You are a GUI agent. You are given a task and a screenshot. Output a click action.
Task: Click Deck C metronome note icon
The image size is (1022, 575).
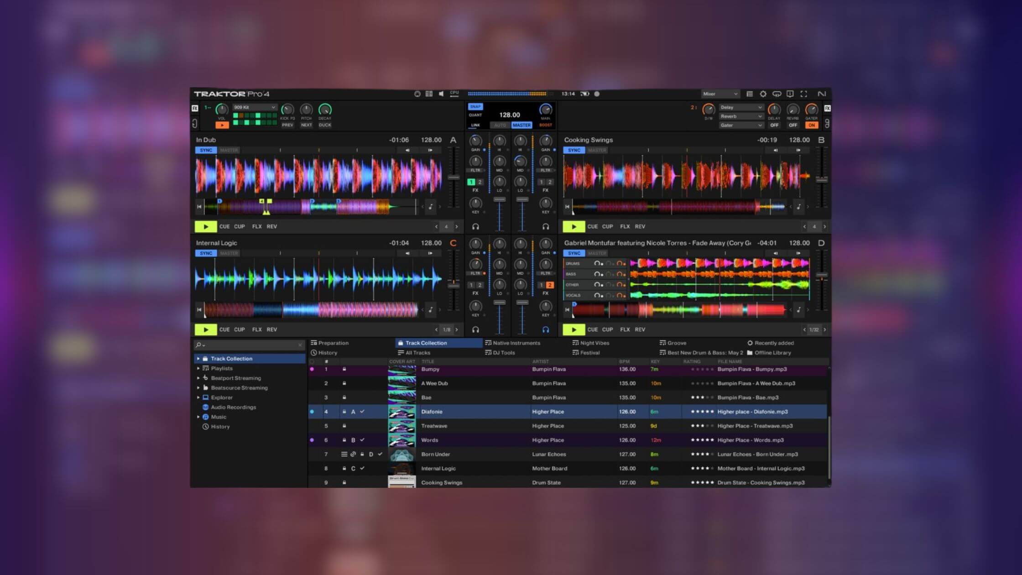(430, 310)
